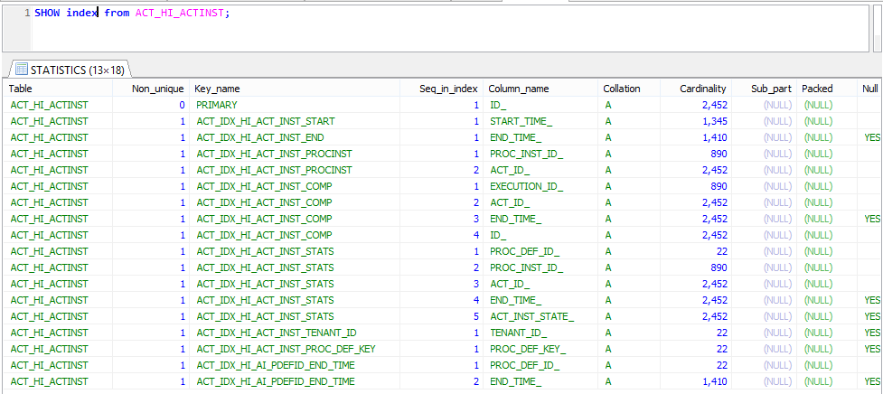Select the PRIMARY key name cell
The image size is (883, 394).
click(x=217, y=105)
